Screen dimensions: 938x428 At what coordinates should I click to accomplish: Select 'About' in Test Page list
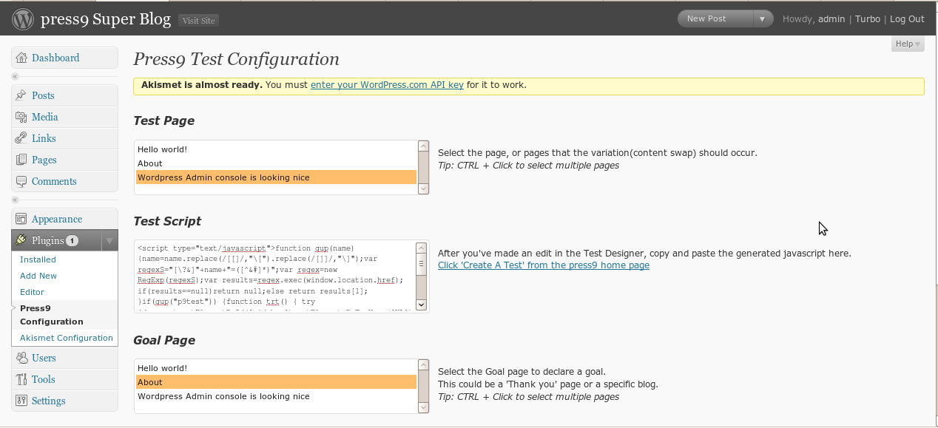coord(276,163)
